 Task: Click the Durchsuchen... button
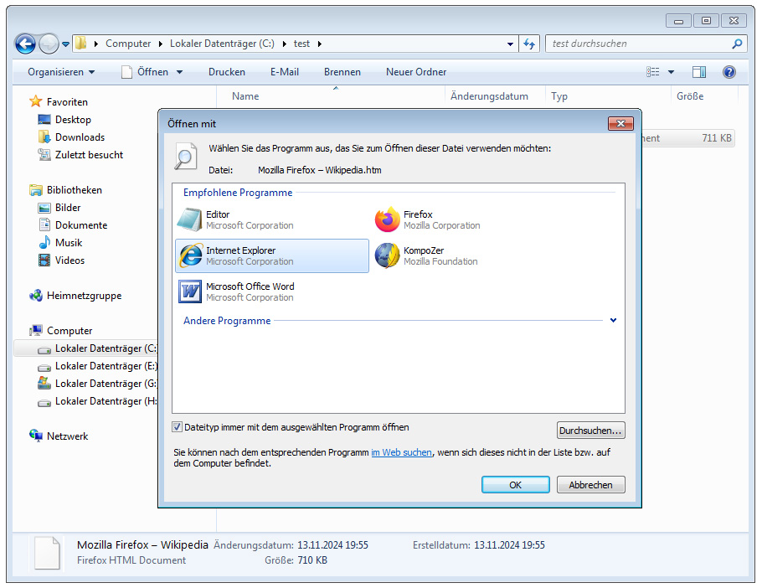(x=590, y=431)
